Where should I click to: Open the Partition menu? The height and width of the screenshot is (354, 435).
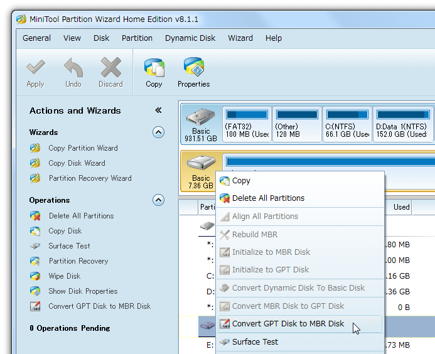(x=137, y=38)
